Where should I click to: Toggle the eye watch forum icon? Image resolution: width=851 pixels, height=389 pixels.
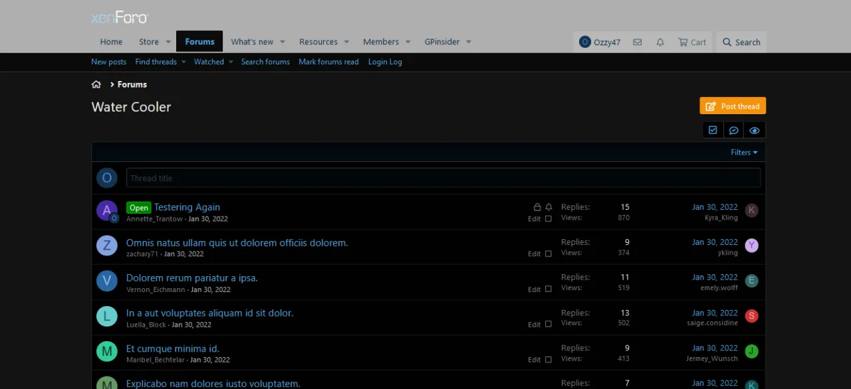754,130
